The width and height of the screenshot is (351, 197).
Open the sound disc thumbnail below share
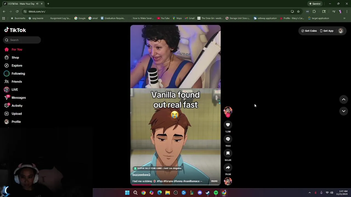tap(228, 181)
